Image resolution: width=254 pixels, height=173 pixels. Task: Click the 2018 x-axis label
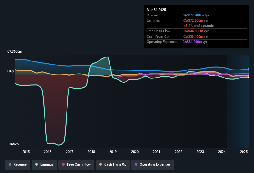tap(91, 152)
